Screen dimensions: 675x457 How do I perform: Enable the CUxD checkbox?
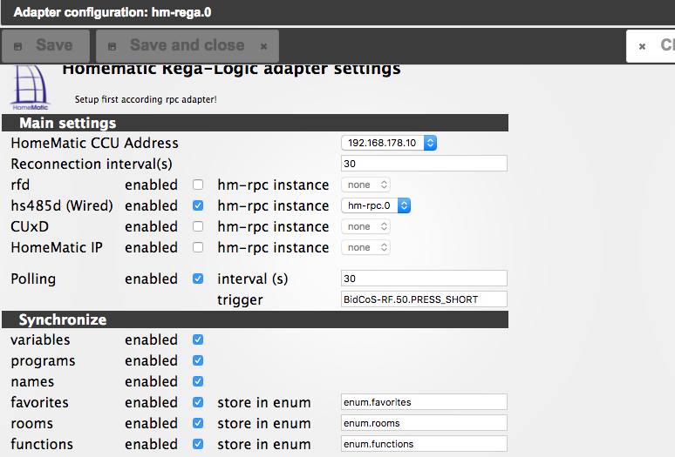[198, 226]
